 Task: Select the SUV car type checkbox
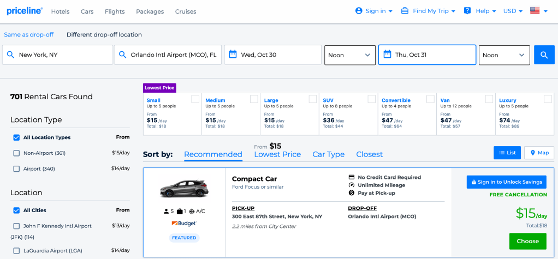coord(371,99)
